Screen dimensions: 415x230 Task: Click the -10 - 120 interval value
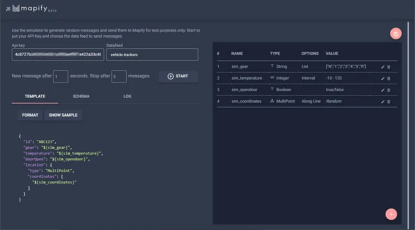(334, 78)
